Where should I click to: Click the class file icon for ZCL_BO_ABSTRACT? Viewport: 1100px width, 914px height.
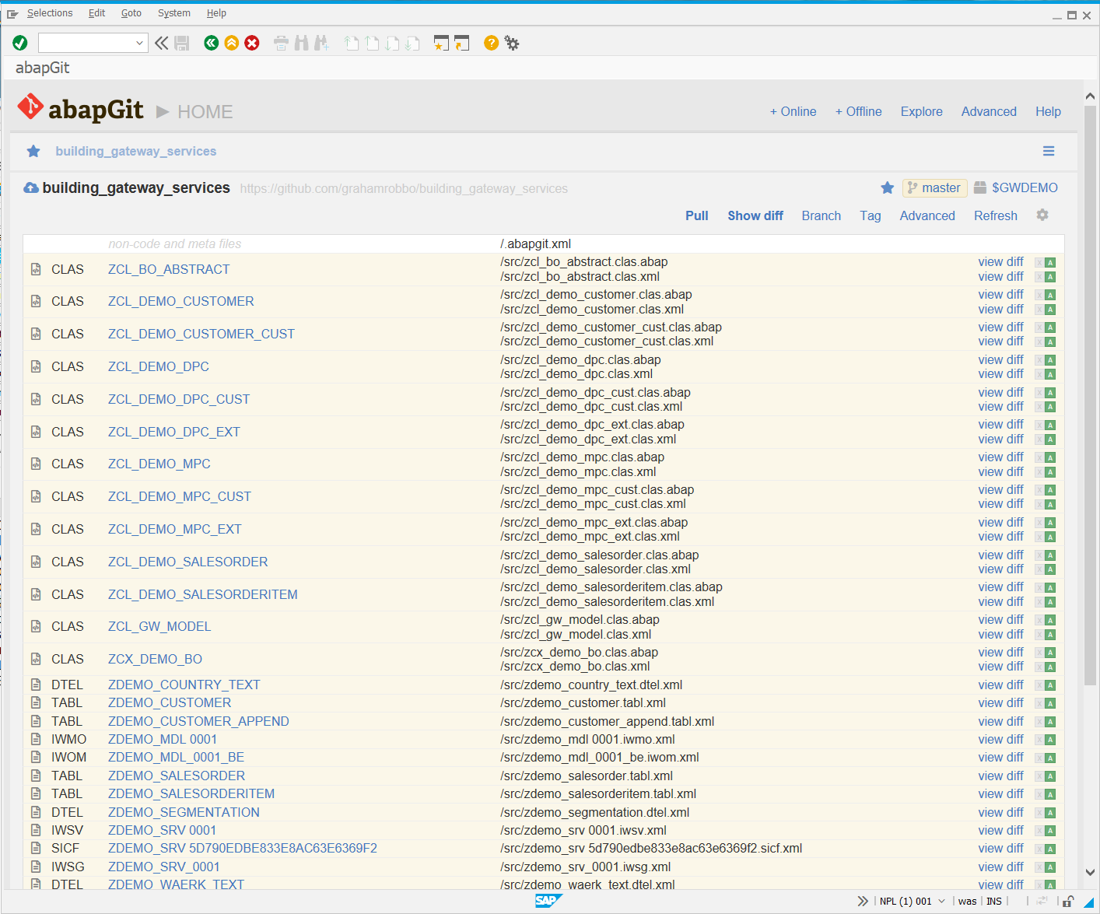[x=36, y=269]
